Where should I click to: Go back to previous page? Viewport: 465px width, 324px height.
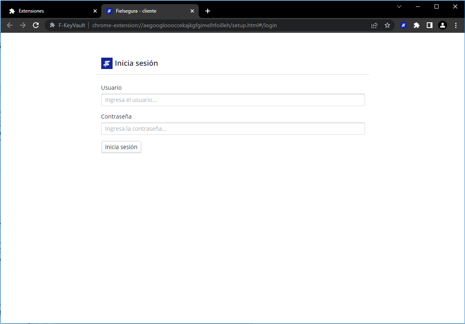pyautogui.click(x=10, y=25)
